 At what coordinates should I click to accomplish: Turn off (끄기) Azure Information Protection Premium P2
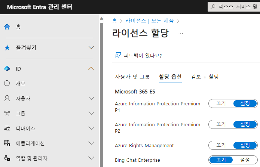click(221, 124)
